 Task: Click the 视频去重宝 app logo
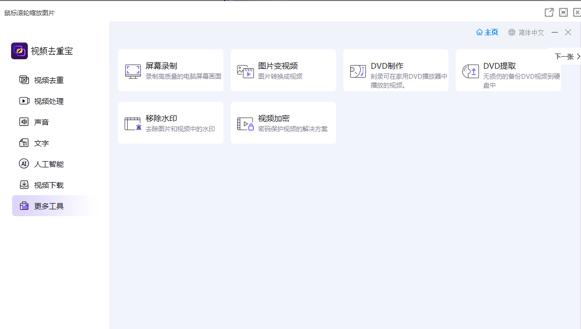pos(19,51)
